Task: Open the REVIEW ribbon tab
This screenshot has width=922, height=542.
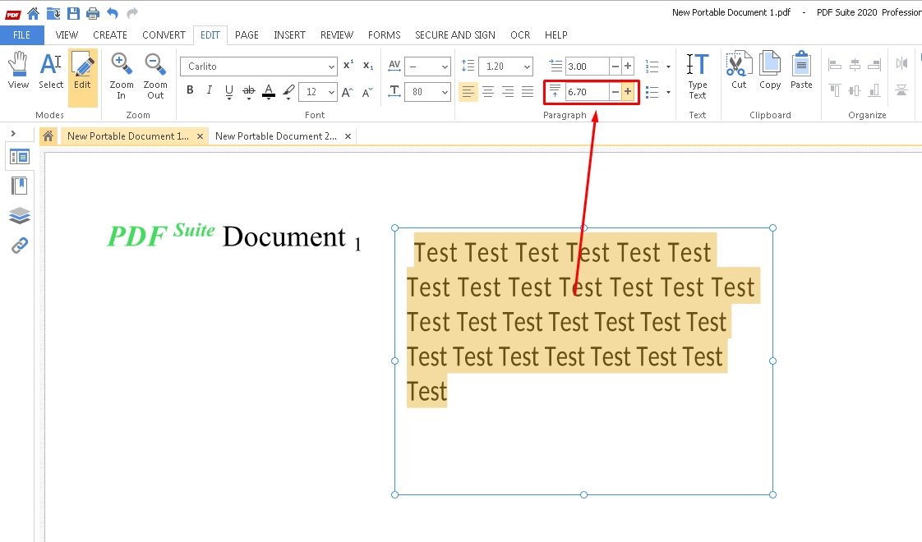Action: (x=336, y=35)
